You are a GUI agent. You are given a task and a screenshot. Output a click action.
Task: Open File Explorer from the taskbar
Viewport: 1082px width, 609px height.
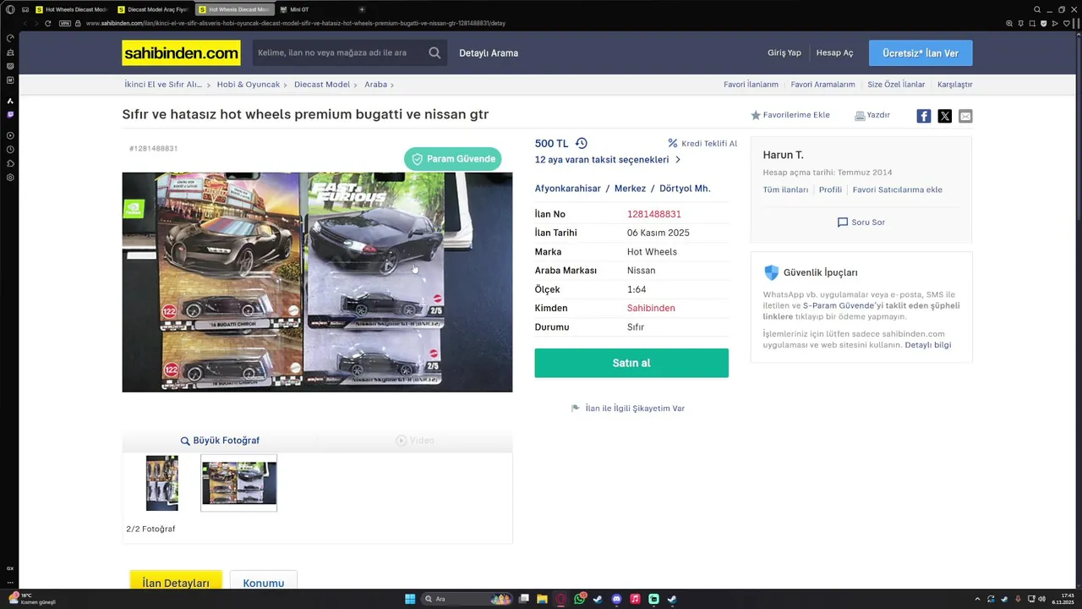tap(542, 599)
